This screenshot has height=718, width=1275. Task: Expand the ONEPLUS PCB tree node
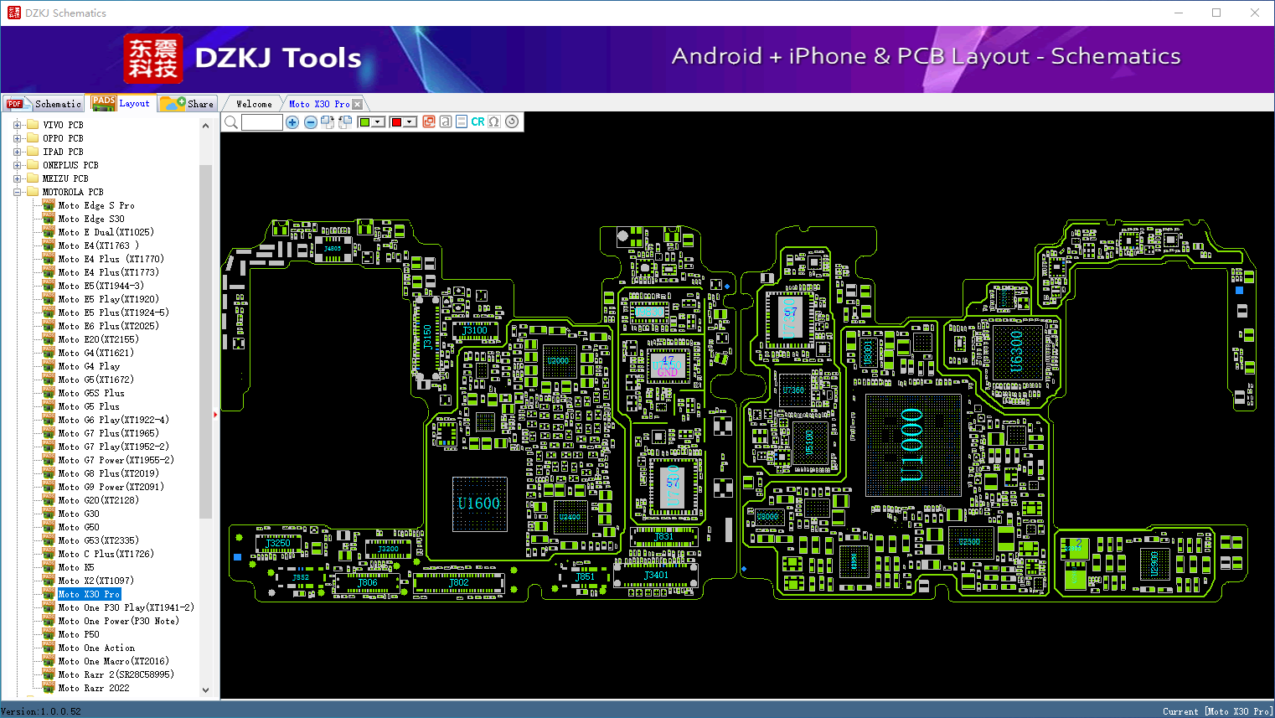pos(18,165)
